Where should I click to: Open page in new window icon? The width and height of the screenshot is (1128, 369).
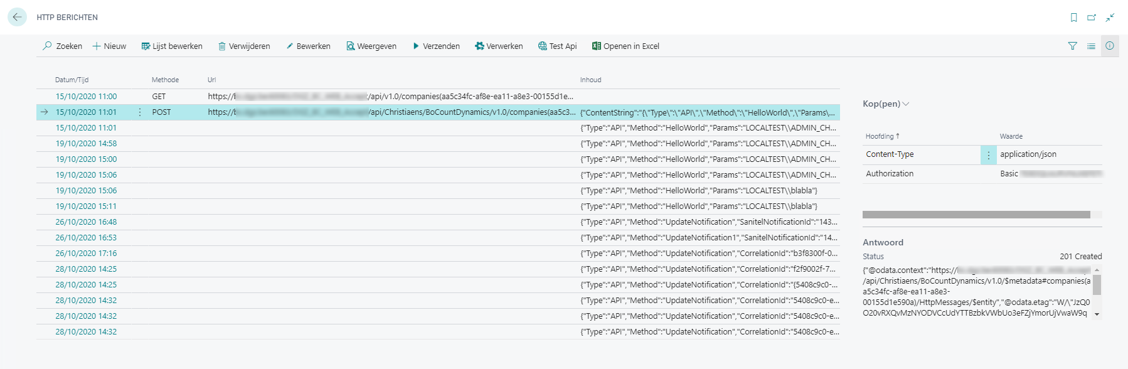coord(1092,18)
